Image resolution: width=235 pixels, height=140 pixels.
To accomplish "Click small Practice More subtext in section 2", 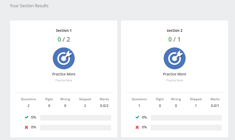I will point(174,80).
